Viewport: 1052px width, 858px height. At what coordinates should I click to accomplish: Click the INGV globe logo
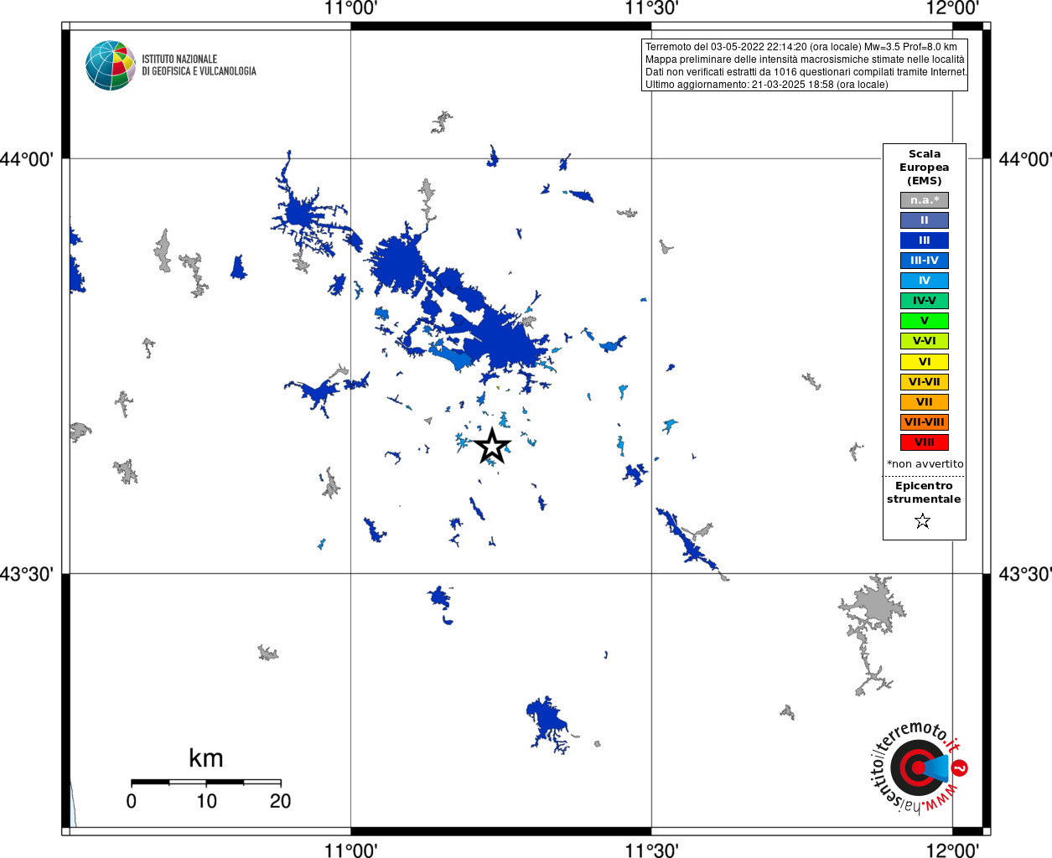coord(111,65)
